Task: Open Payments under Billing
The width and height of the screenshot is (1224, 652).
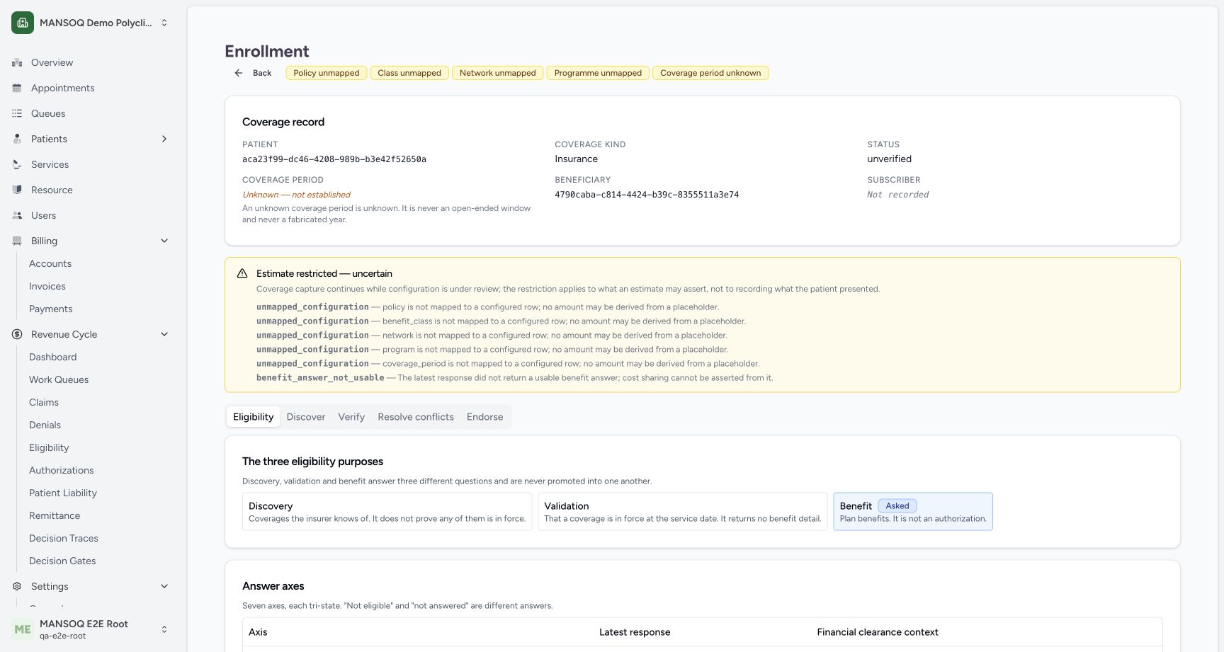Action: pyautogui.click(x=51, y=309)
